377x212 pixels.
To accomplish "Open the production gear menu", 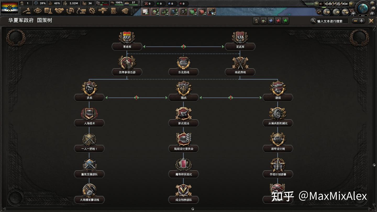I will [x=92, y=11].
